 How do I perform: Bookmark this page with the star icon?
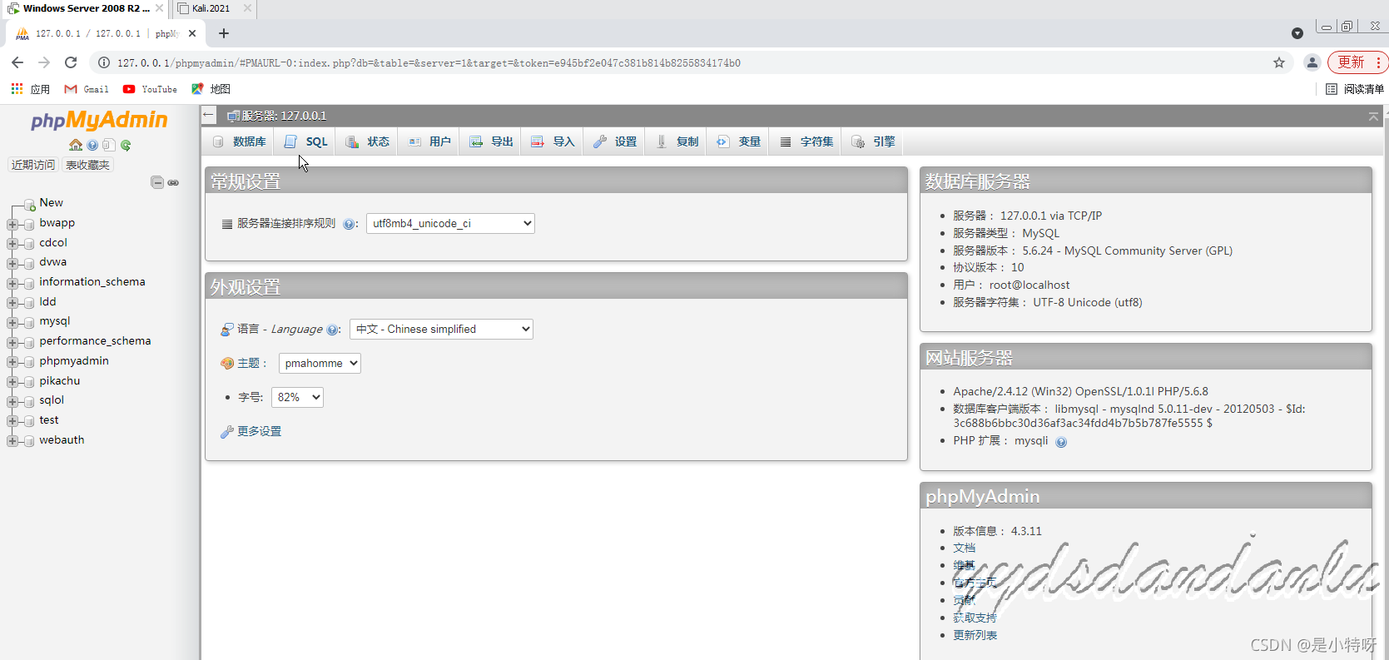1279,62
